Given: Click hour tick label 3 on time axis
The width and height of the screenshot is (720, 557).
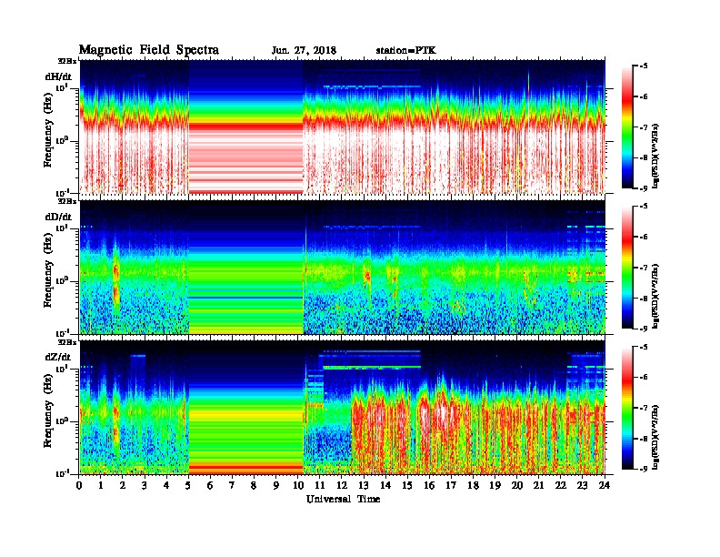Looking at the screenshot, I should click(x=145, y=485).
